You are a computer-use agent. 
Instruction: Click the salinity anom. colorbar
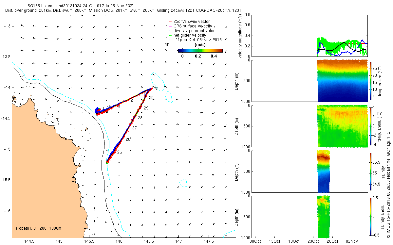(x=371, y=217)
